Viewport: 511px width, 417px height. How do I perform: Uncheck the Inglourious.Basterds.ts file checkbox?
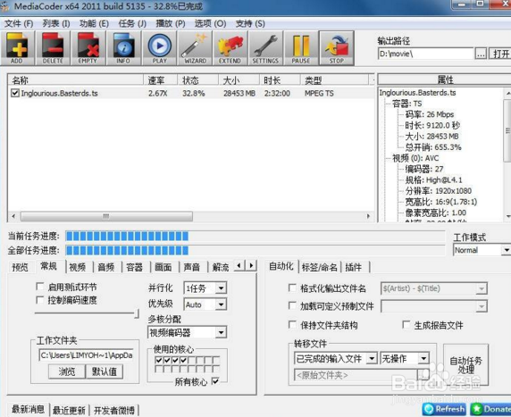pos(15,93)
